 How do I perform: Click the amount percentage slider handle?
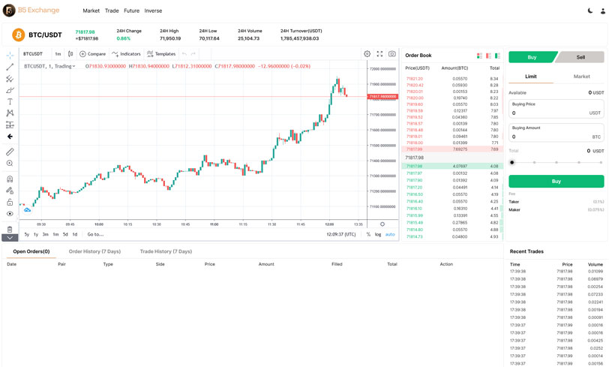512,162
